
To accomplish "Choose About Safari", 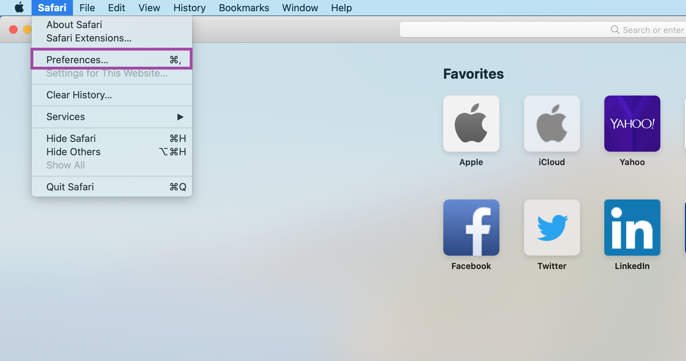I will pyautogui.click(x=112, y=25).
